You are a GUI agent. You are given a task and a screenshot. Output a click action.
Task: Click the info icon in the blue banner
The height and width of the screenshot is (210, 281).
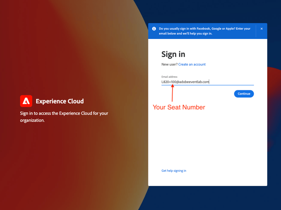pos(154,29)
